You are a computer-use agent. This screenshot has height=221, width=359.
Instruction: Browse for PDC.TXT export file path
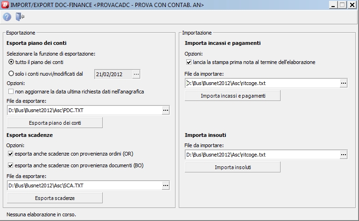click(x=165, y=110)
